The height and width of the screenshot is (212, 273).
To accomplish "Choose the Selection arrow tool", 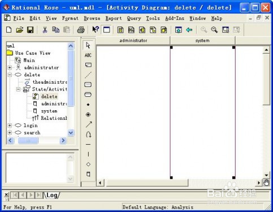I will (88, 45).
